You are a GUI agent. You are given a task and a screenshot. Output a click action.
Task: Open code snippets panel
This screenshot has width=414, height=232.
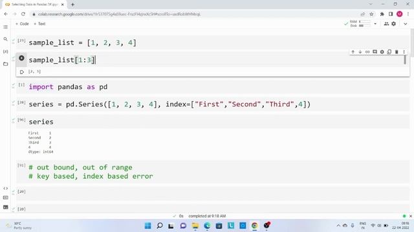(x=5, y=188)
